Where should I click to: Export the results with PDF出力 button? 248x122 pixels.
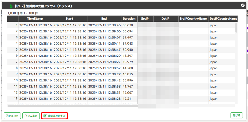[12, 116]
